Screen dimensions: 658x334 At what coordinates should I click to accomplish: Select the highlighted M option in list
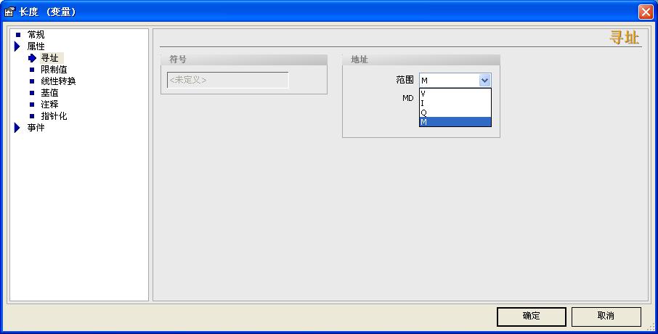(455, 122)
